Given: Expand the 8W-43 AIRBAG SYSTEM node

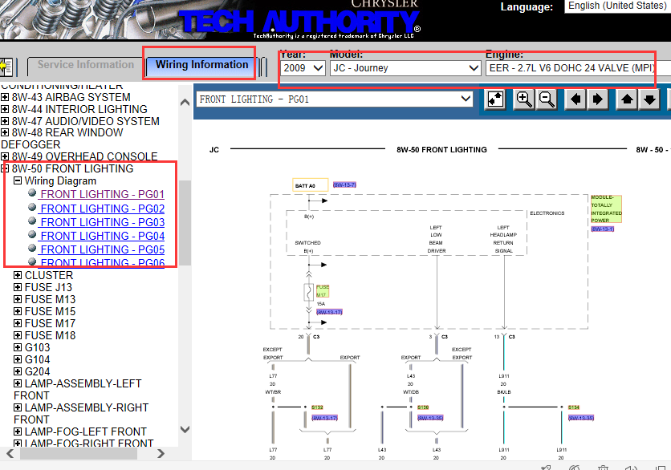Looking at the screenshot, I should pyautogui.click(x=6, y=97).
